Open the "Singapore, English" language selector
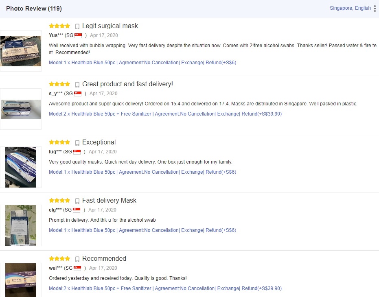This screenshot has width=379, height=297. tap(350, 8)
